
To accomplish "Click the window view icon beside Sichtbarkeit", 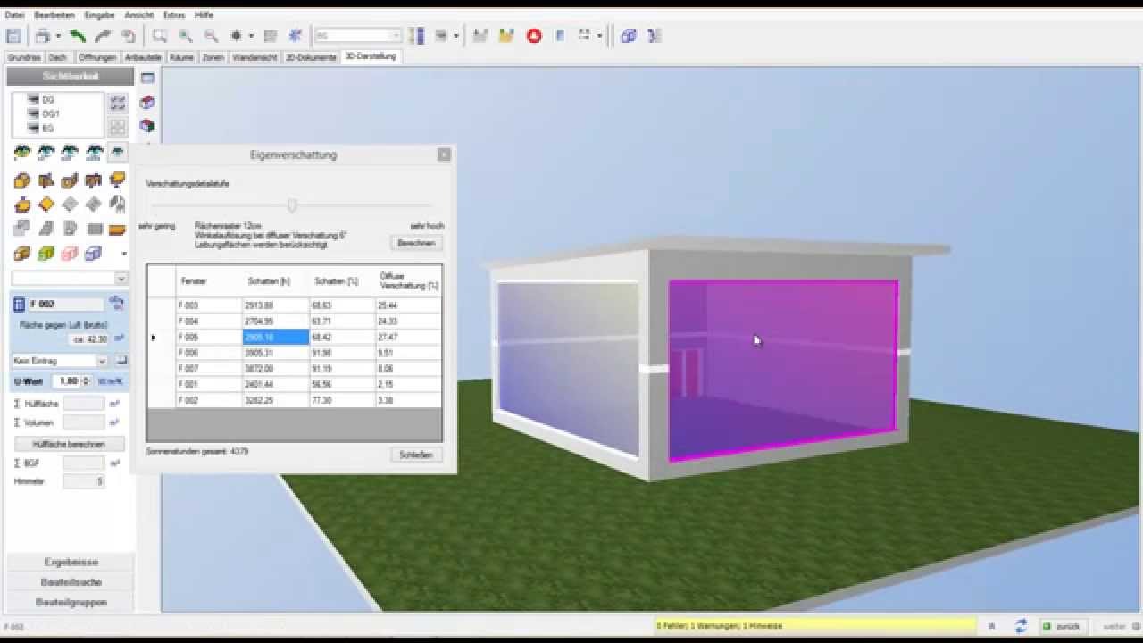I will pyautogui.click(x=147, y=79).
